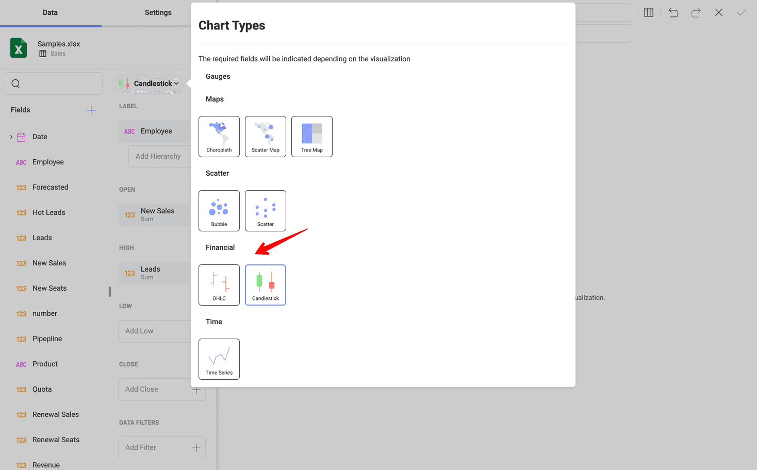Click the Samples.xlsx file name

click(x=59, y=44)
